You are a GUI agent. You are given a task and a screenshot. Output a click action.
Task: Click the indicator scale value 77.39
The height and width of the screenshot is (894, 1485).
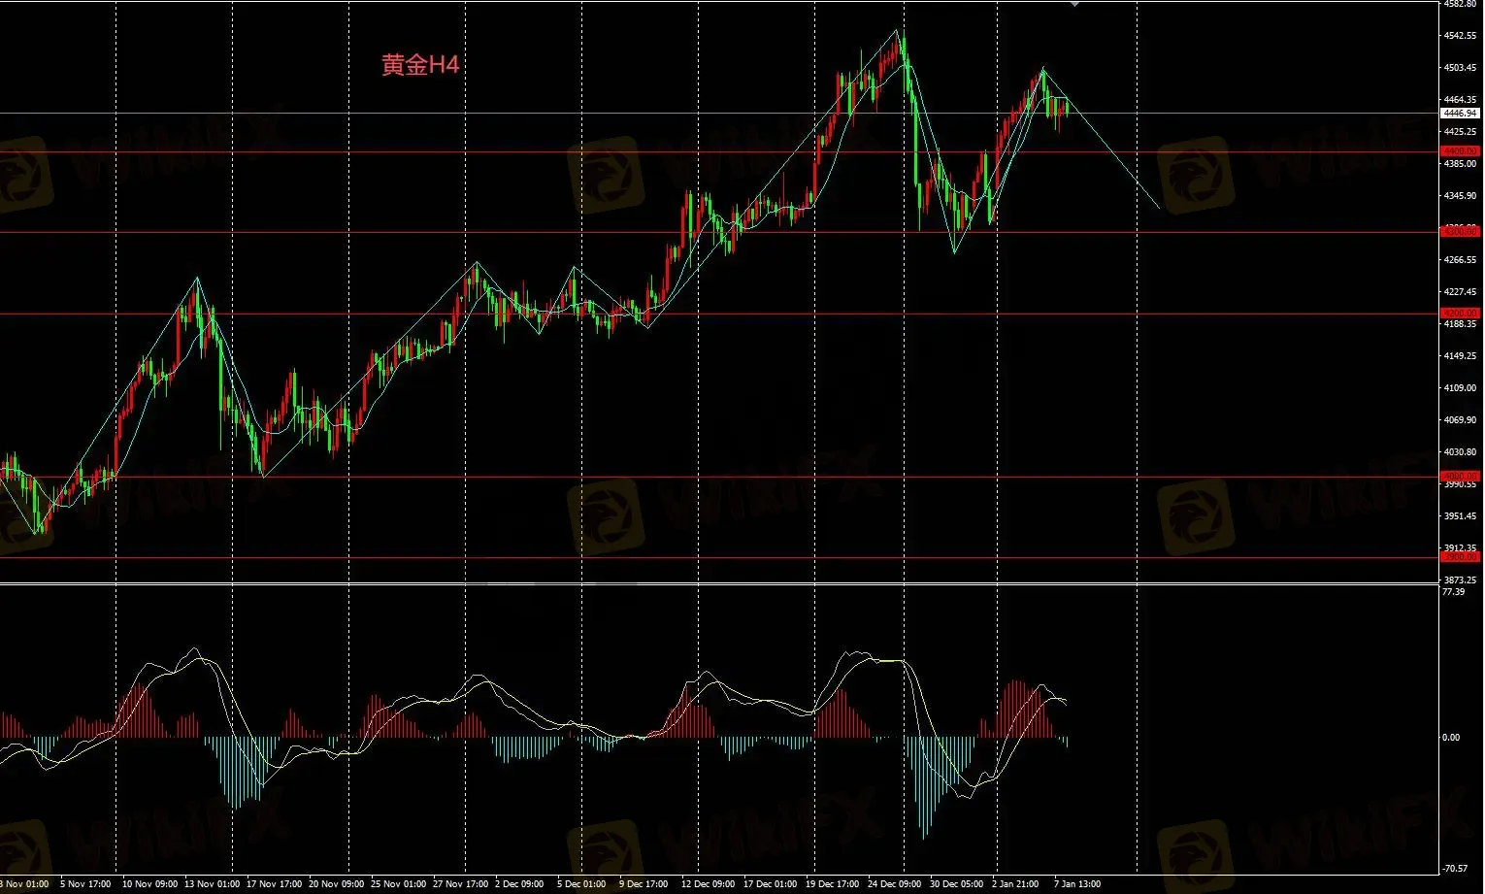coord(1454,592)
